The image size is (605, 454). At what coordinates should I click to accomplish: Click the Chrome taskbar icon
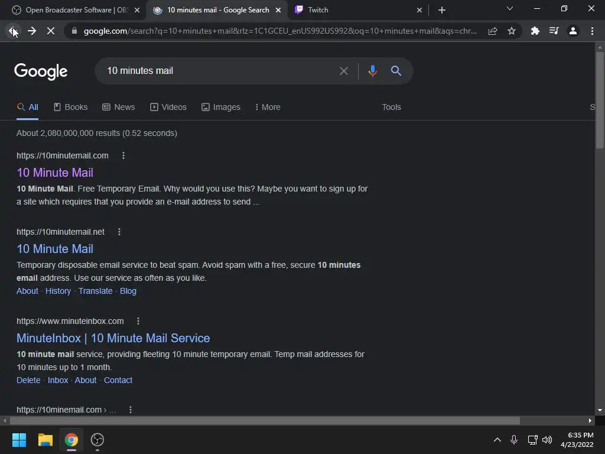[x=71, y=440]
